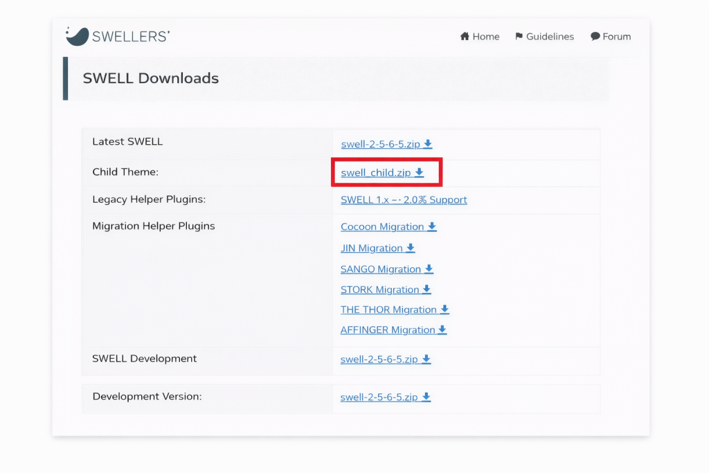Image resolution: width=709 pixels, height=473 pixels.
Task: Click download icon next to AFFINGER Migration
Action: coord(442,330)
